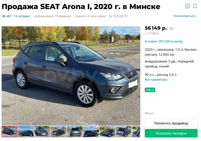Click the '401 · 12 сегодня' views statistic
The width and height of the screenshot is (201, 141).
(18, 16)
